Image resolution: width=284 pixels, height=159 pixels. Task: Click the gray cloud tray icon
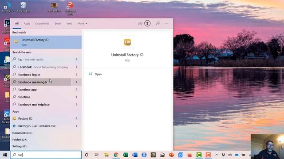tap(230, 155)
